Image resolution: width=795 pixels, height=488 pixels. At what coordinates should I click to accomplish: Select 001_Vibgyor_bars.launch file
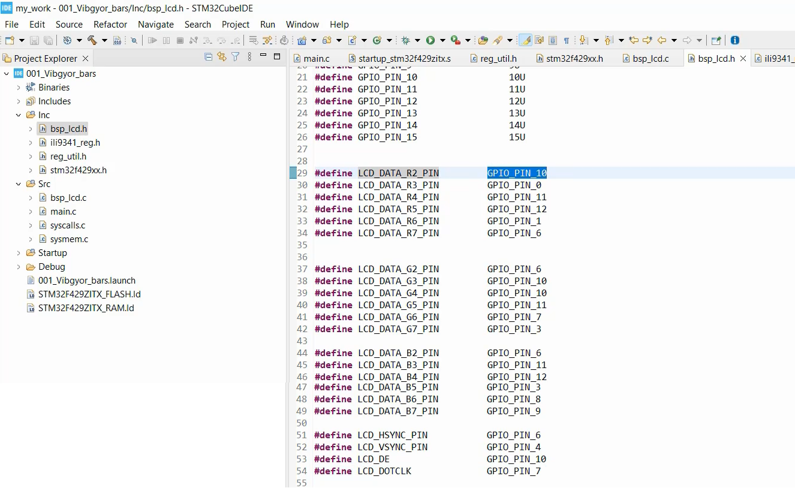click(x=87, y=281)
